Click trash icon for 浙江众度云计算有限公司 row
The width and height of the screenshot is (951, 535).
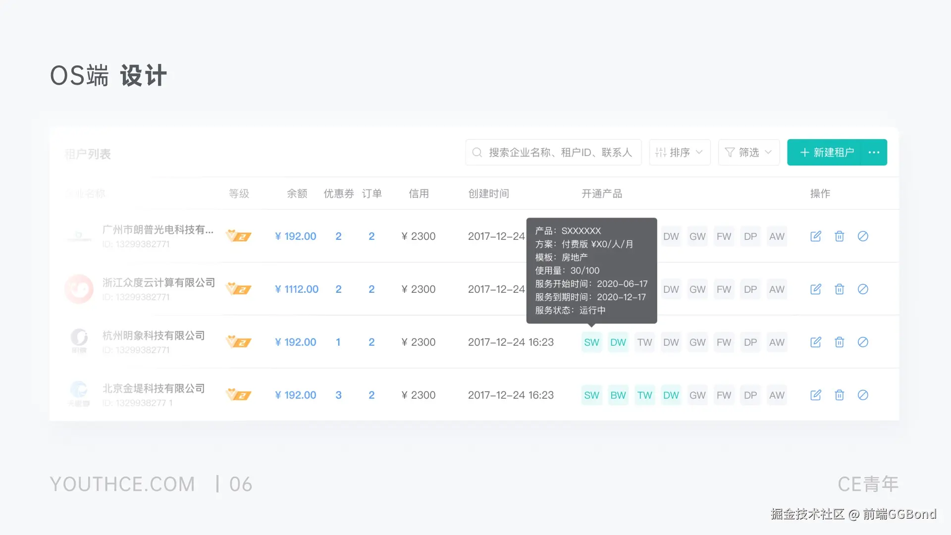839,289
